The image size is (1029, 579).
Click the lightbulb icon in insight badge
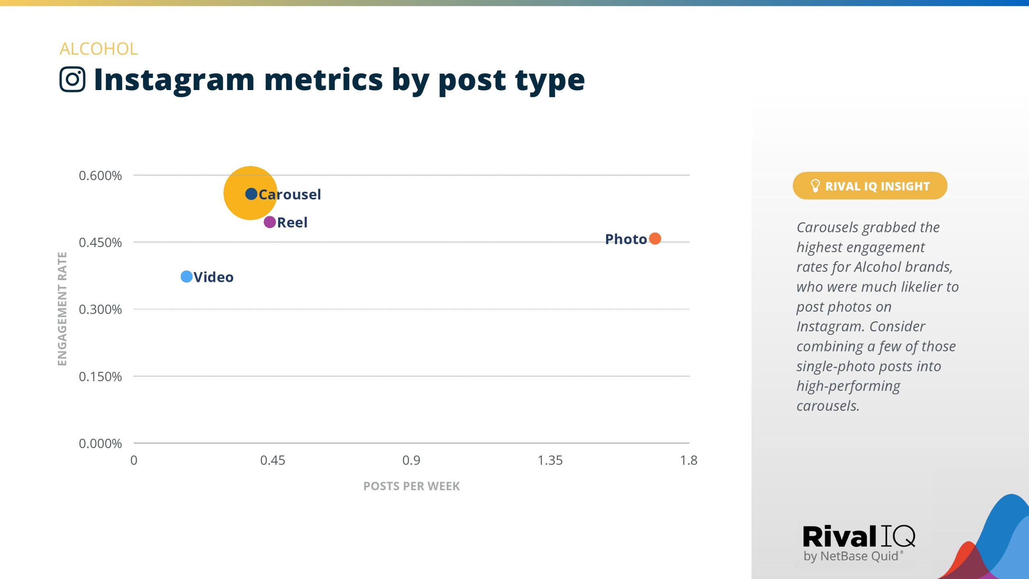coord(815,186)
